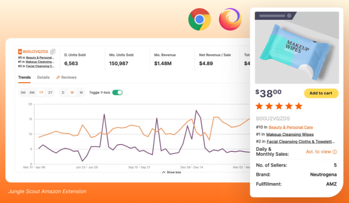Screen dimensions: 349x203
Task: Select the 6M time range
Action: 32,93
